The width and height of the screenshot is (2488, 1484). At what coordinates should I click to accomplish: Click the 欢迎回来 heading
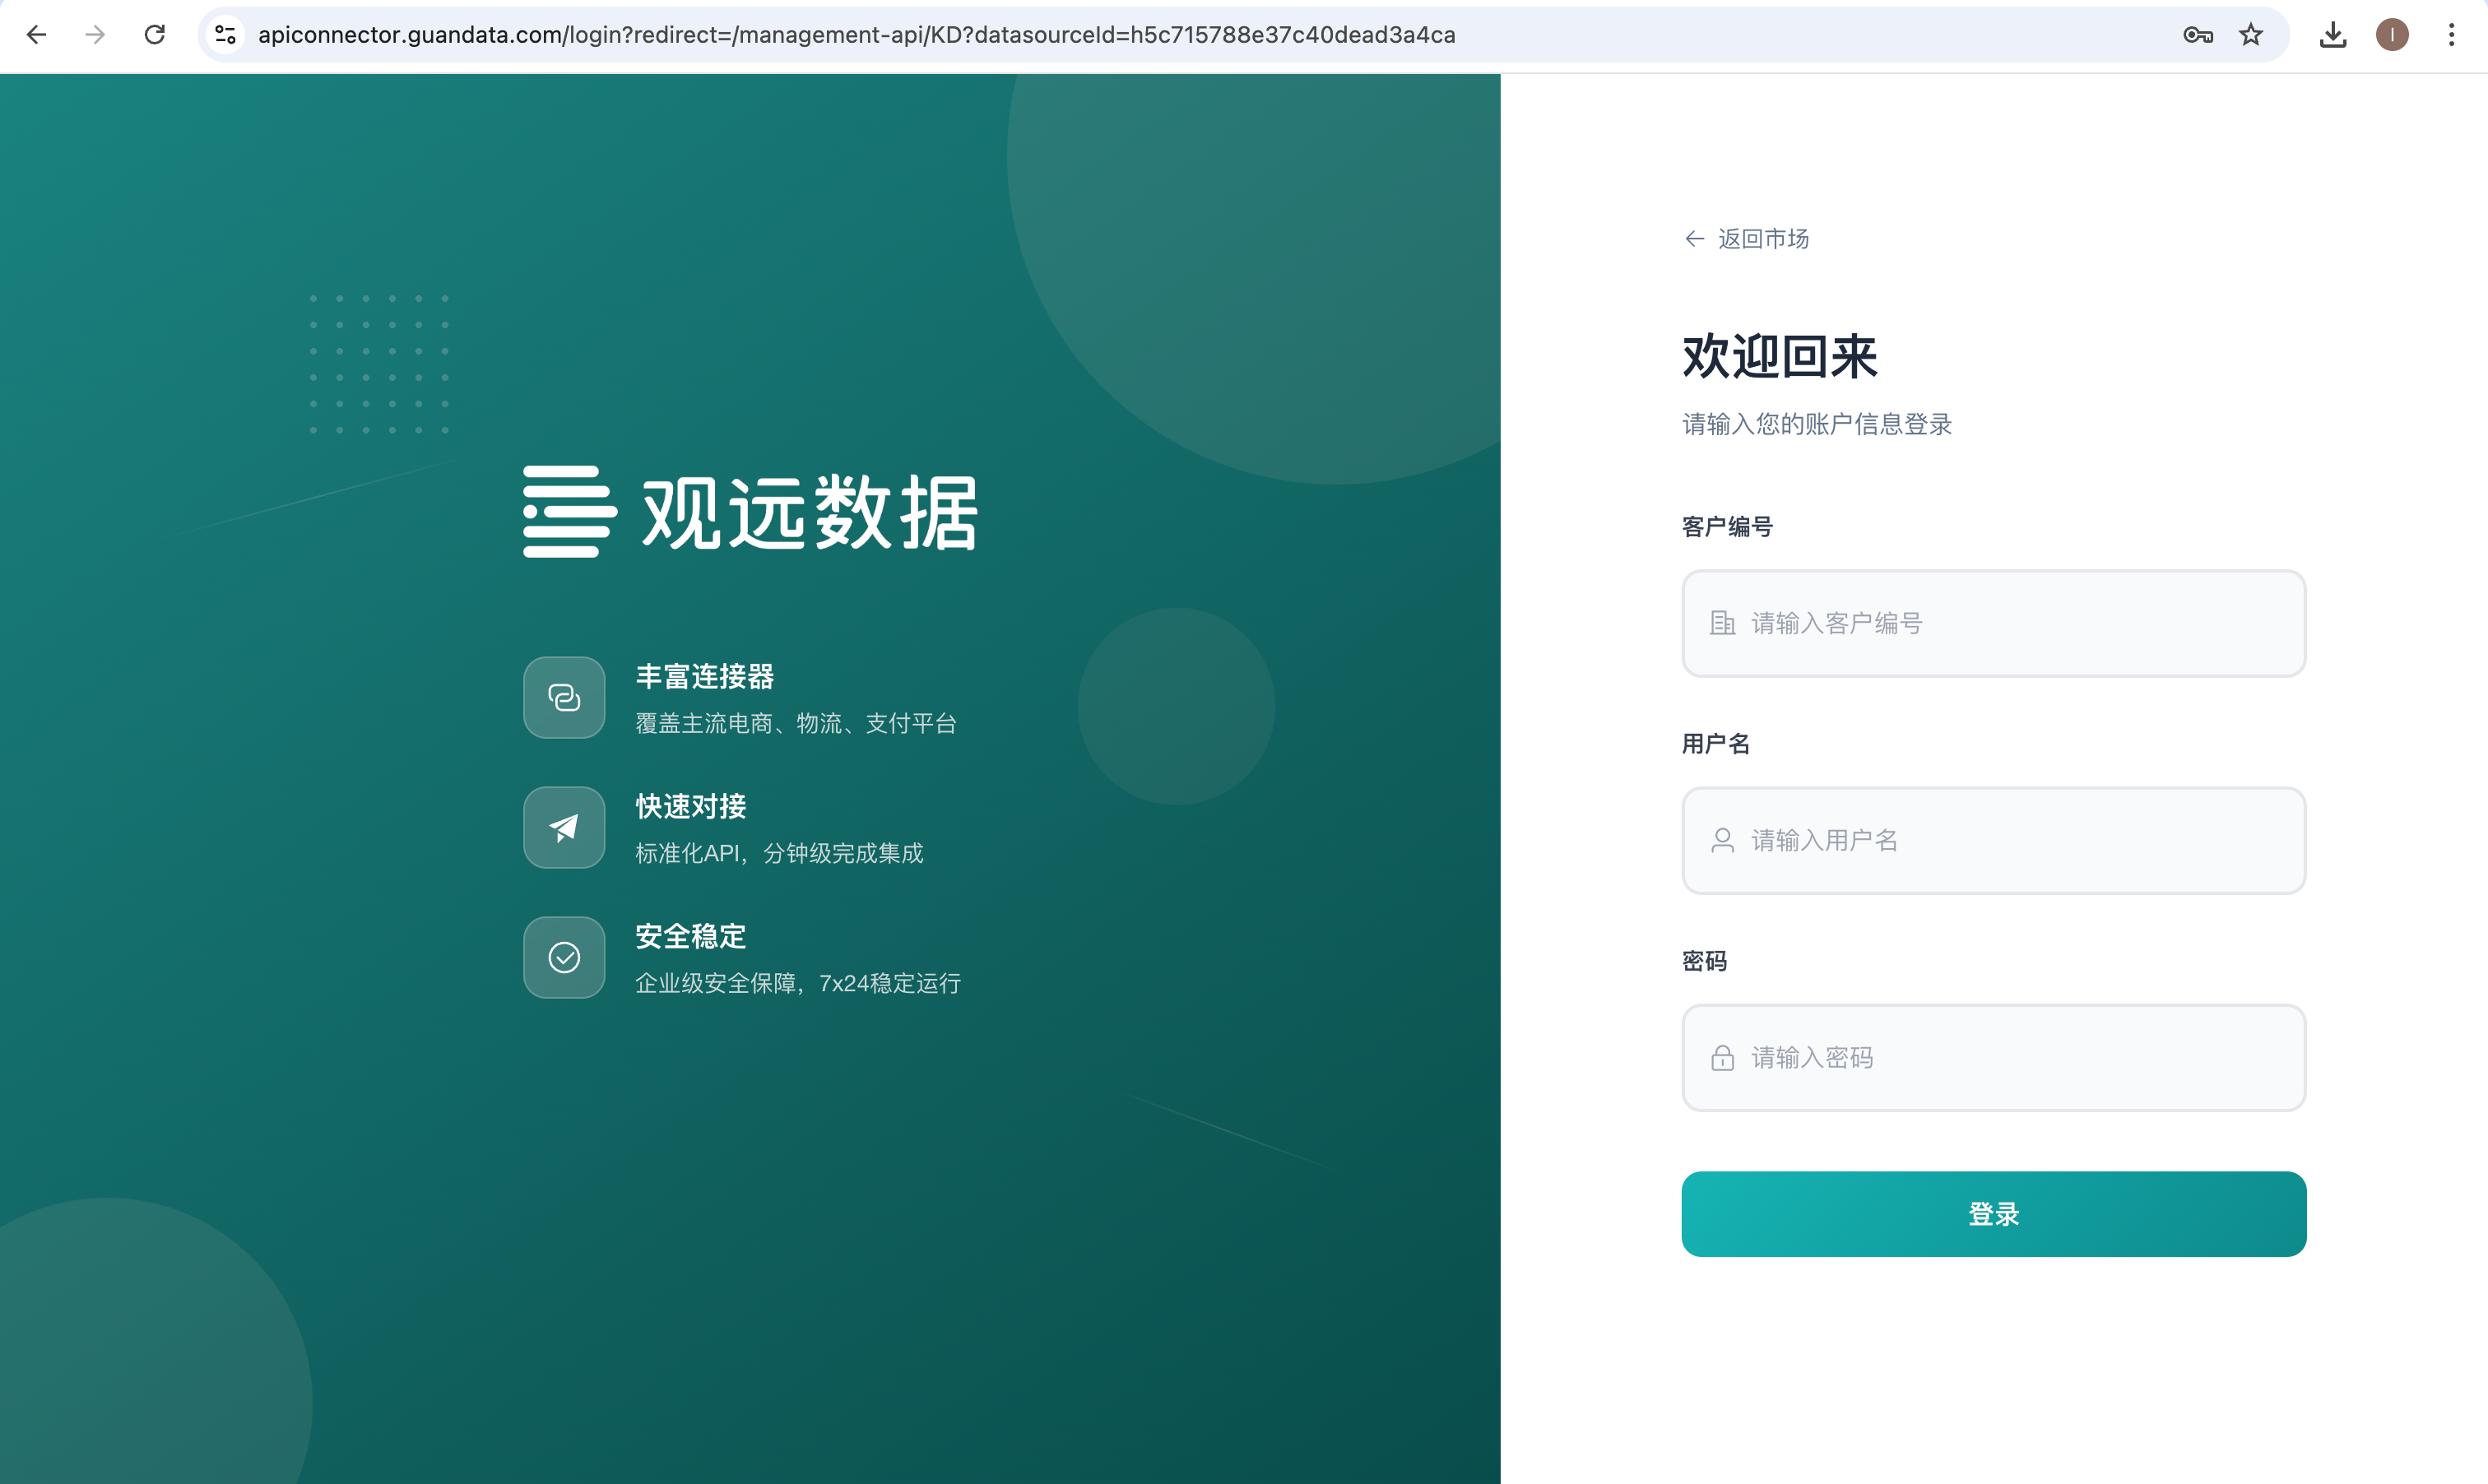tap(1779, 357)
